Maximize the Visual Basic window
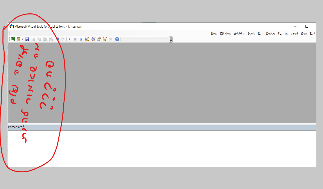This screenshot has width=323, height=189. pyautogui.click(x=307, y=26)
